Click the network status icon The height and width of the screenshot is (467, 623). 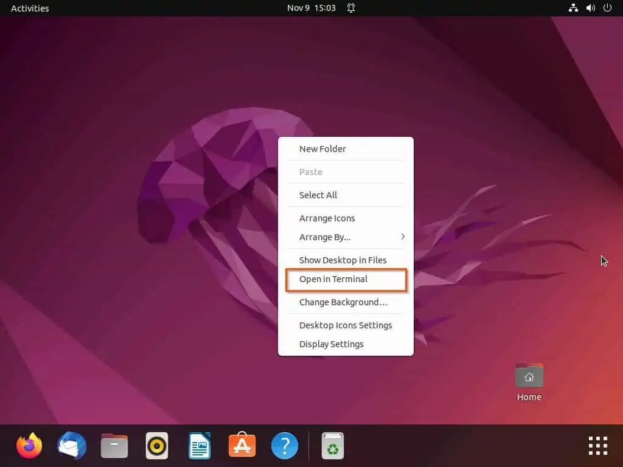click(x=573, y=8)
